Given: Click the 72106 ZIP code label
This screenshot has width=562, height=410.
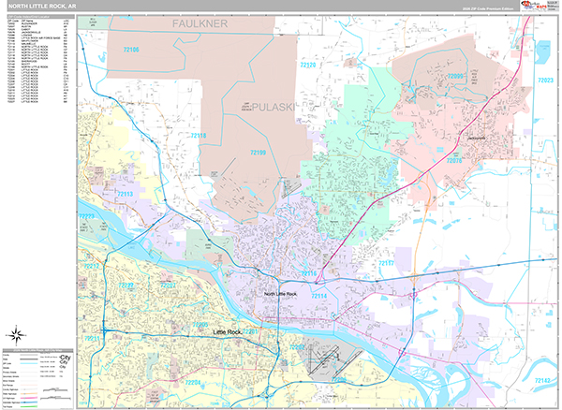Looking at the screenshot, I should [131, 49].
